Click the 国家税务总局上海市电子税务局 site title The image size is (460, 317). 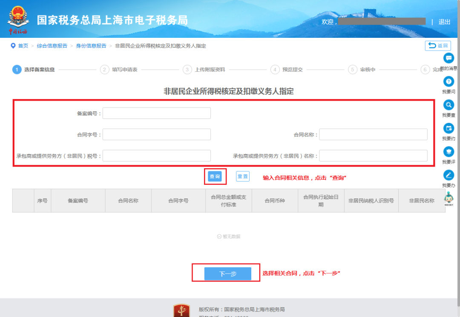pos(112,20)
